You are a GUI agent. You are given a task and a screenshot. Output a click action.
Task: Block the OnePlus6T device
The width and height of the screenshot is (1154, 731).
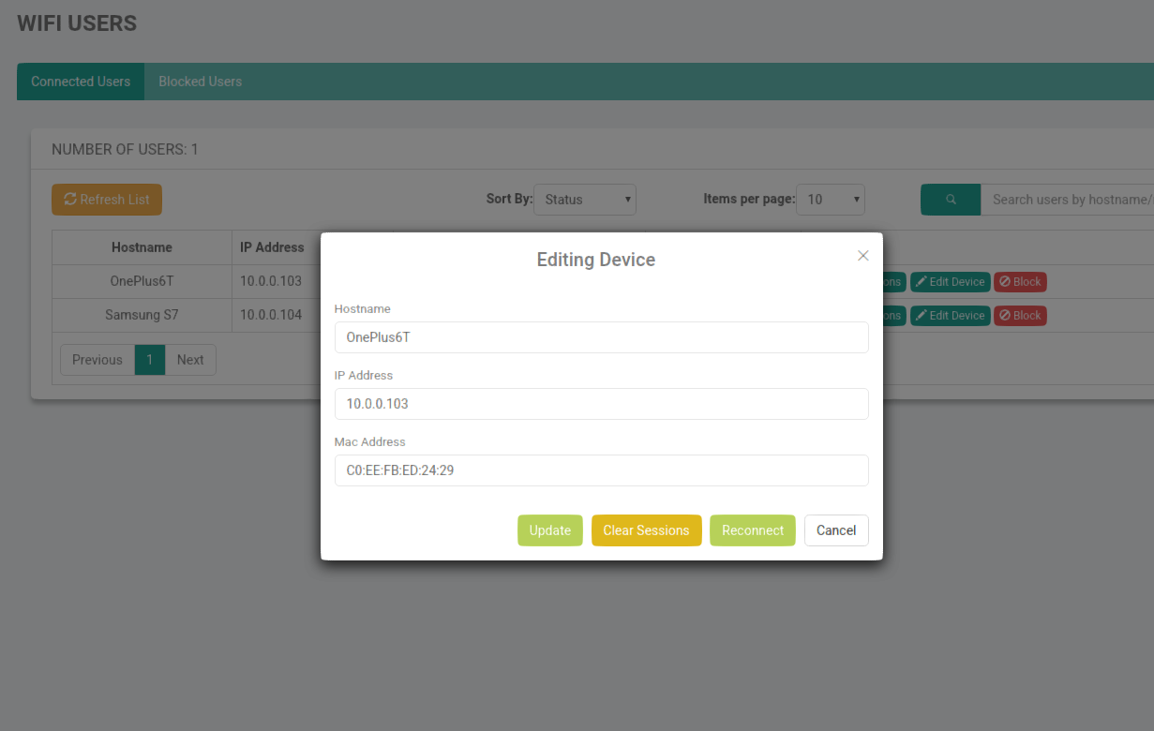tap(1020, 282)
